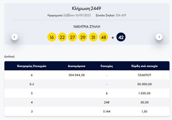Select the yellow ball numbered 22

coord(62,37)
